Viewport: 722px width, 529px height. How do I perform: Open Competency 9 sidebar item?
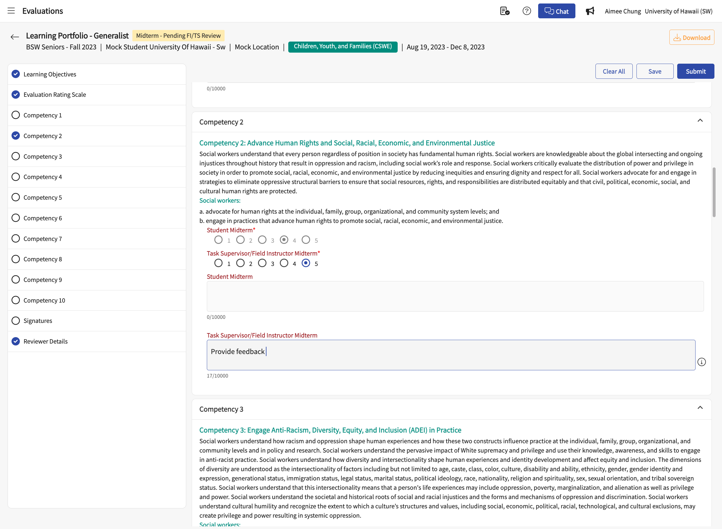click(97, 280)
